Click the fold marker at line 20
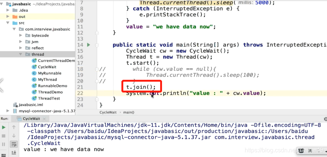Viewport: 327px width, 157px height. click(x=97, y=81)
